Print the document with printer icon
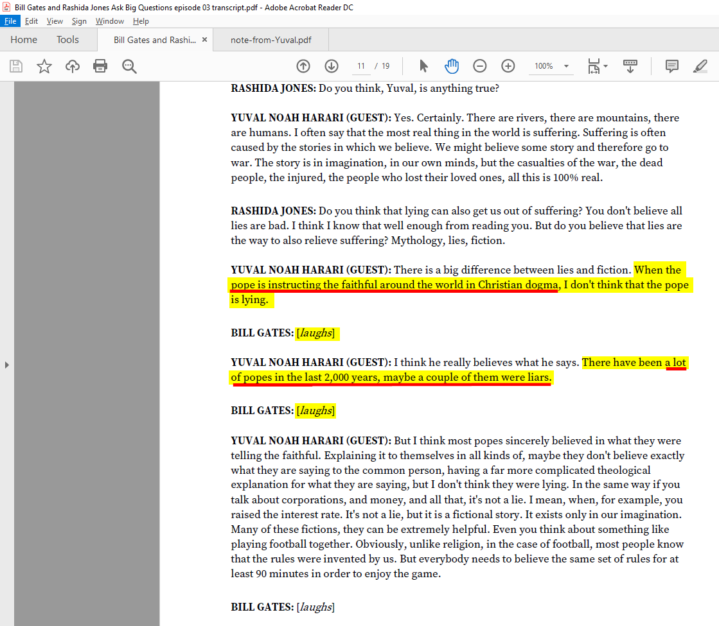This screenshot has height=626, width=719. click(100, 66)
